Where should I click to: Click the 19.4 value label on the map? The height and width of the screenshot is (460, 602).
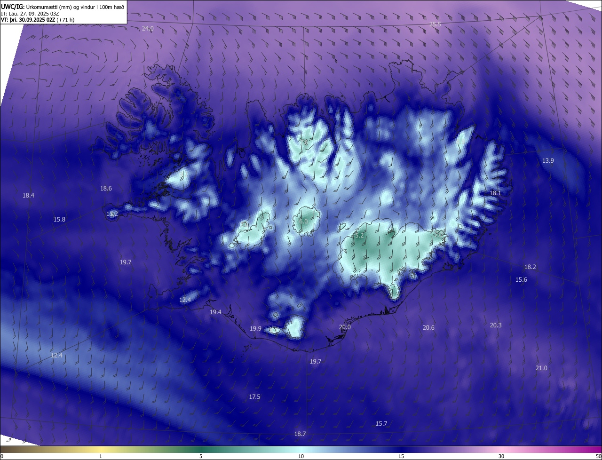point(215,312)
